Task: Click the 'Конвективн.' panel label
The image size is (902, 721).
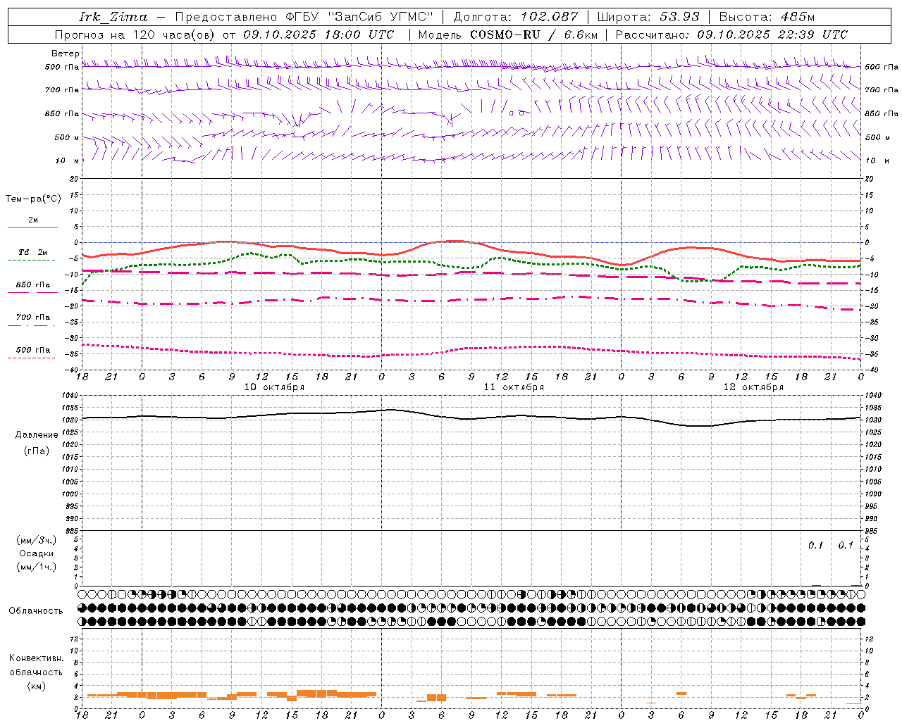Action: [x=37, y=658]
